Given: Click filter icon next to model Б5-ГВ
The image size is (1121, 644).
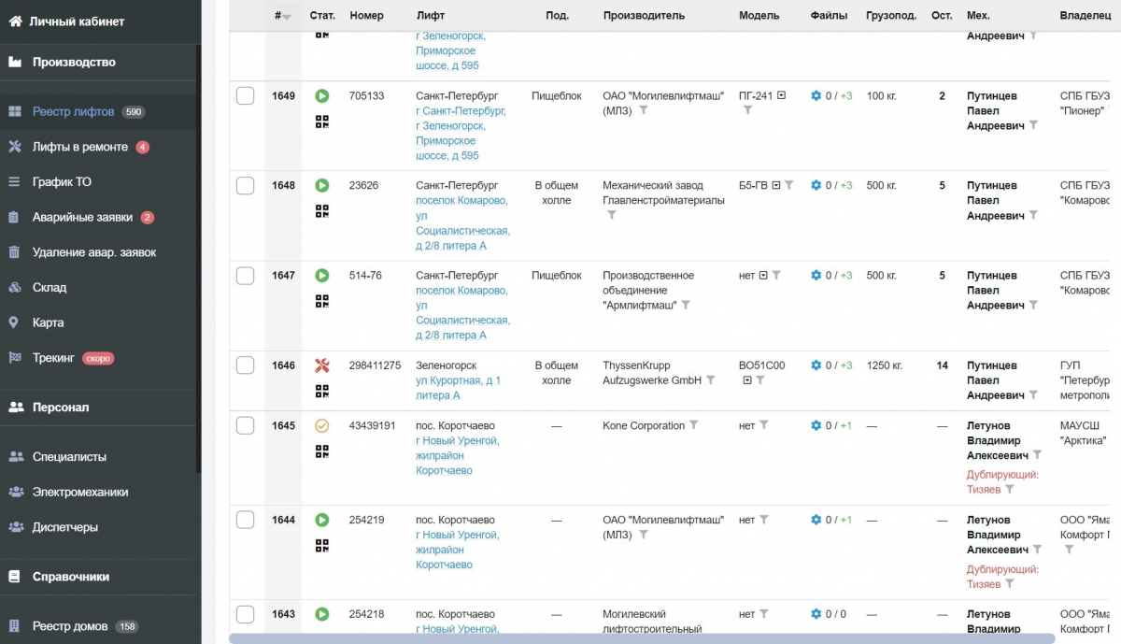Looking at the screenshot, I should pyautogui.click(x=789, y=185).
